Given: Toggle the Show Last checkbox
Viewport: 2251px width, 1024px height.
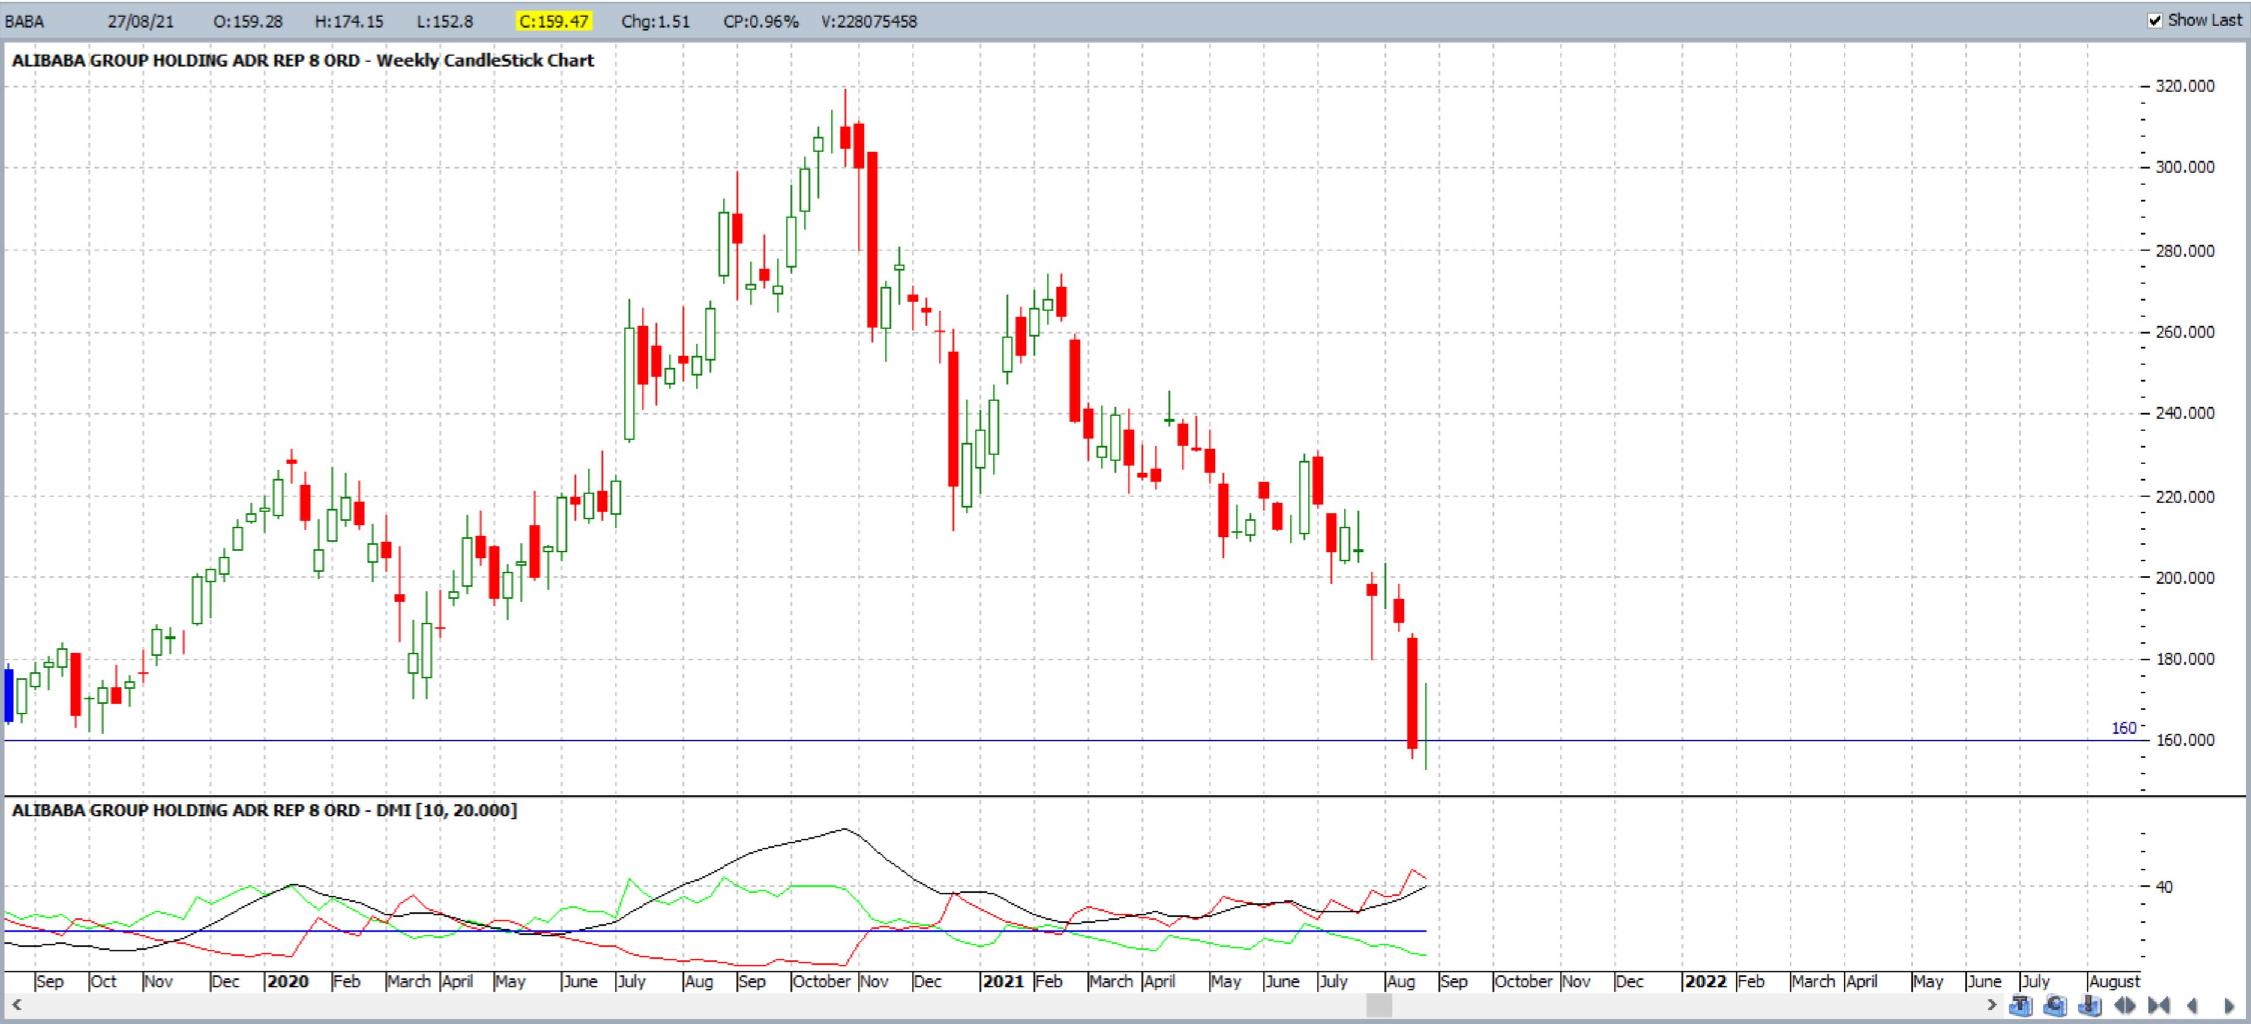Looking at the screenshot, I should click(x=2155, y=20).
